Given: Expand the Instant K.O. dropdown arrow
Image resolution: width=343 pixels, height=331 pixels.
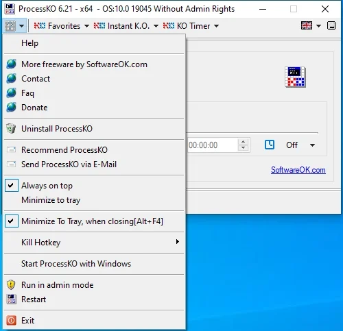Looking at the screenshot, I should coord(156,26).
